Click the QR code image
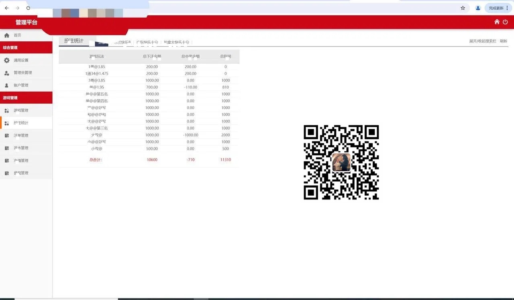The height and width of the screenshot is (300, 514). pyautogui.click(x=341, y=162)
